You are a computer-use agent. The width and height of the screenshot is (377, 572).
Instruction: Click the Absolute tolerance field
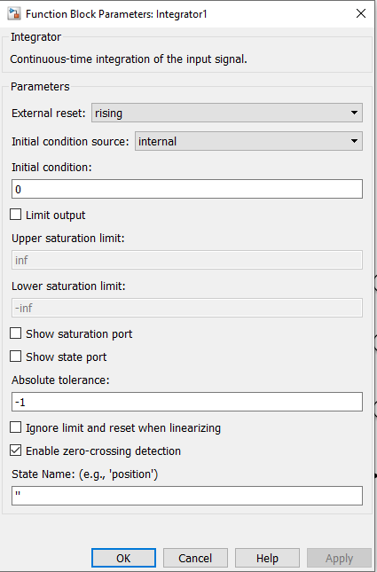(x=187, y=402)
